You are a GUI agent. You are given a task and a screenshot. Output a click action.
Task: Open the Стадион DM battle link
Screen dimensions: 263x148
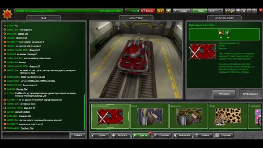(x=25, y=116)
